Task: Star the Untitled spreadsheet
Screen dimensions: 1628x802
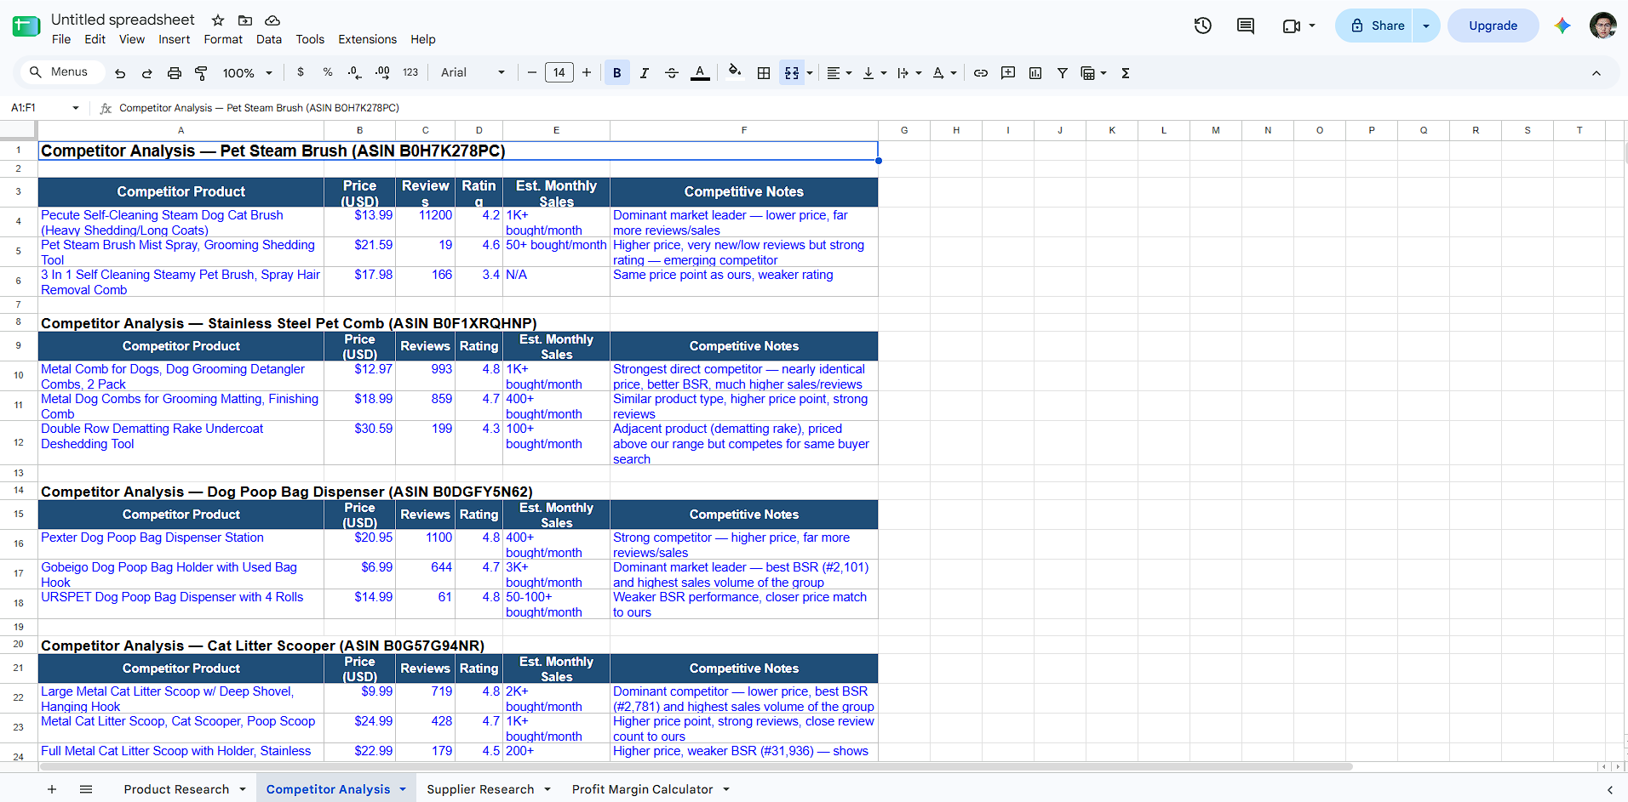Action: pos(218,20)
